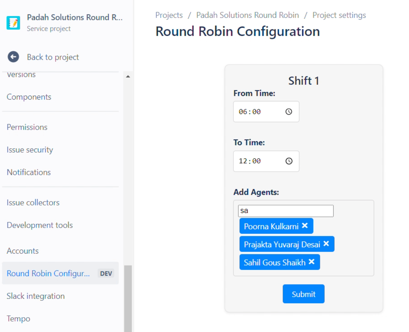Viewport: 409px width, 332px height.
Task: Open Versions sidebar item
Action: click(x=21, y=75)
